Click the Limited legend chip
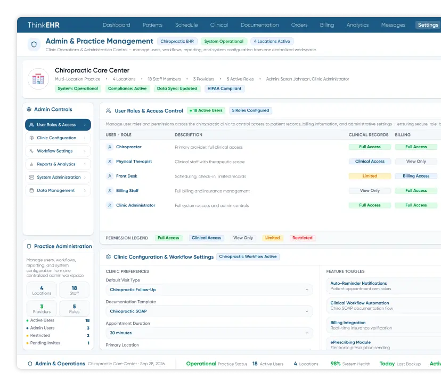Viewport: 441px width, 386px height. point(273,238)
